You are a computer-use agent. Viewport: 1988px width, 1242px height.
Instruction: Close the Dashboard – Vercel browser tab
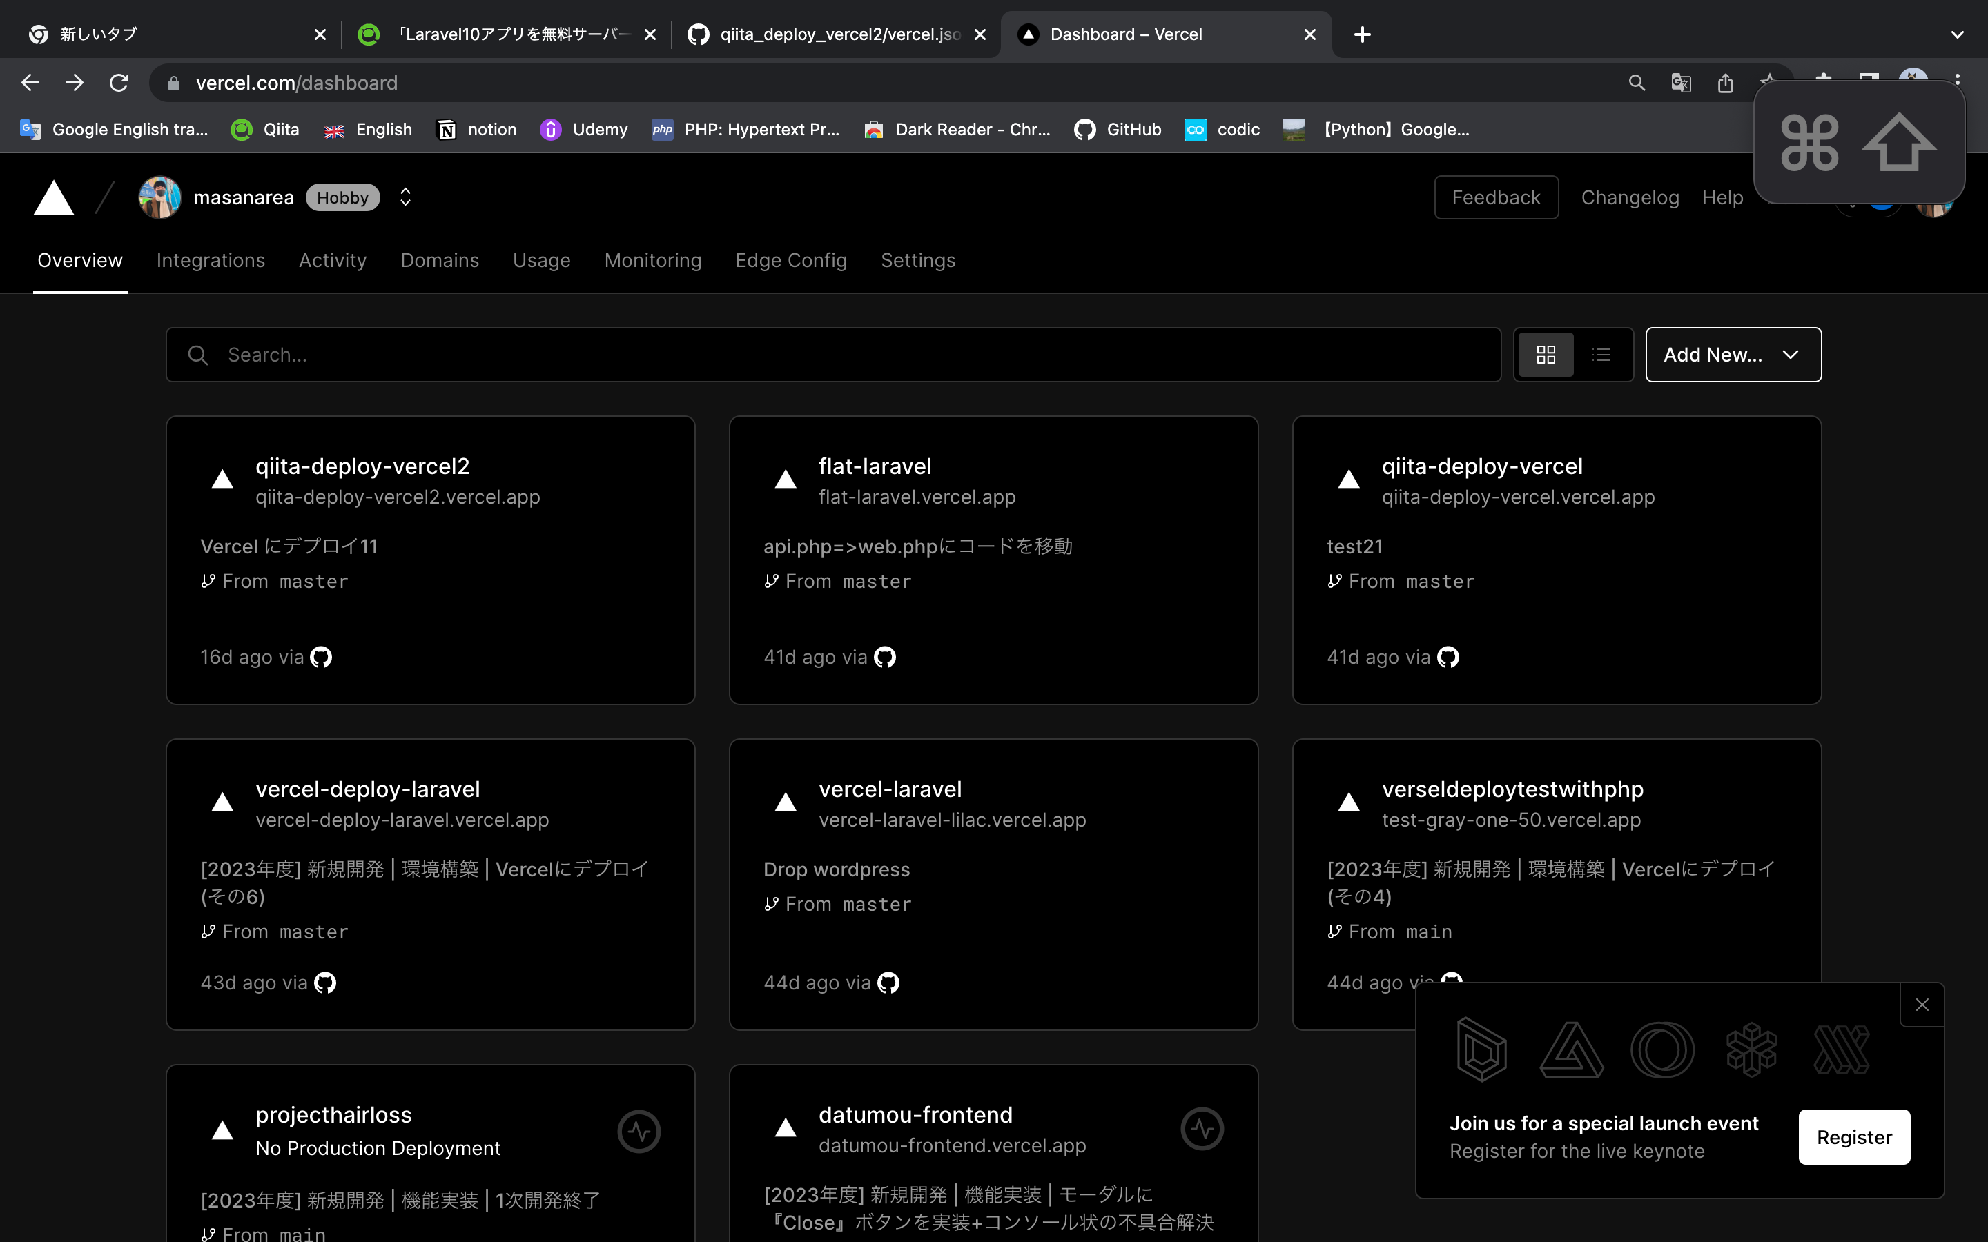coord(1309,34)
